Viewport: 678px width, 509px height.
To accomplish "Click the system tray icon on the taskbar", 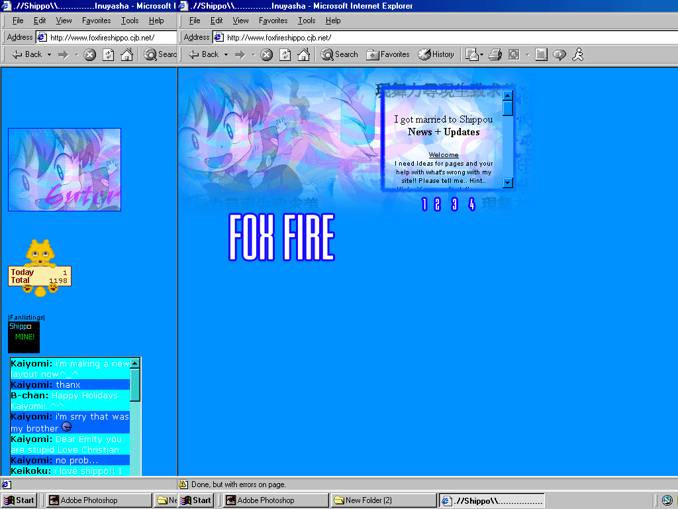I will [667, 500].
